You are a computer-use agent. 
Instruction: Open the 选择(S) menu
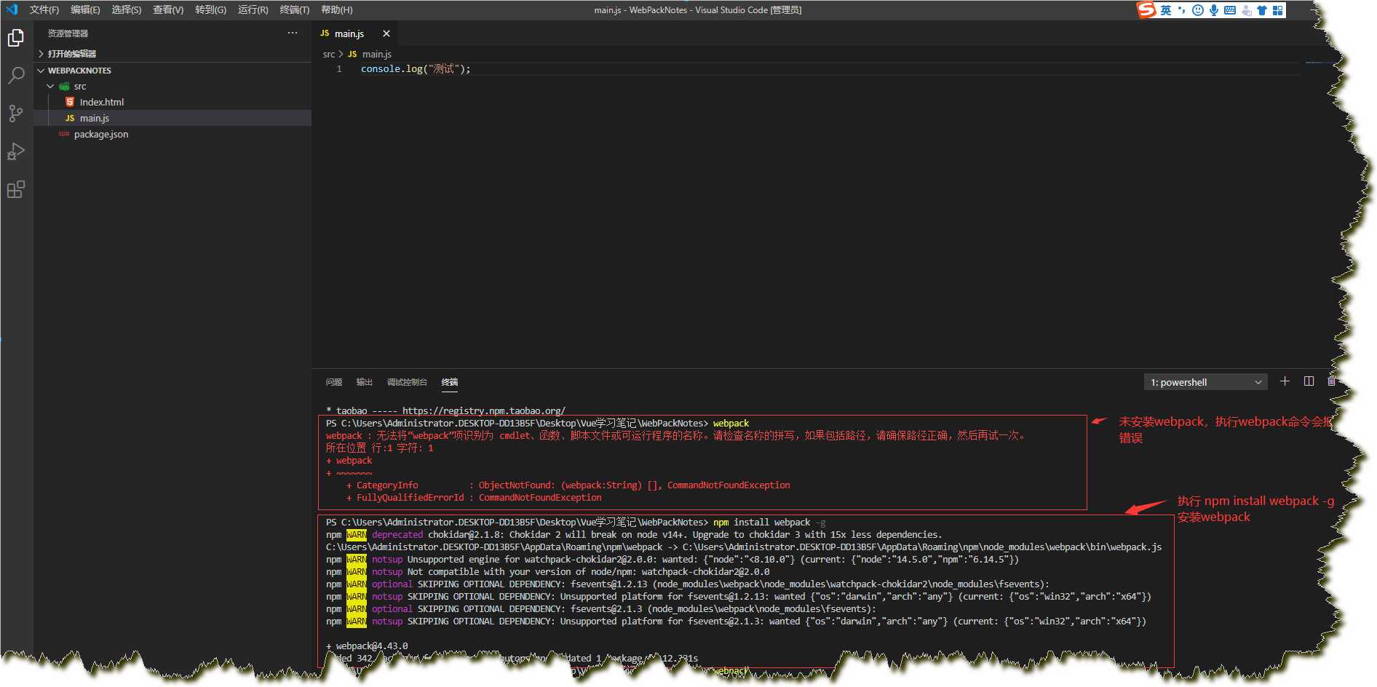[x=127, y=9]
